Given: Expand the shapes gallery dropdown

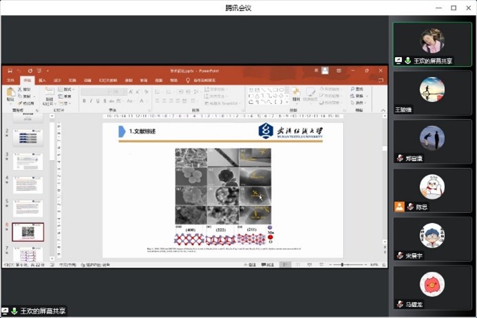Looking at the screenshot, I should tap(286, 102).
